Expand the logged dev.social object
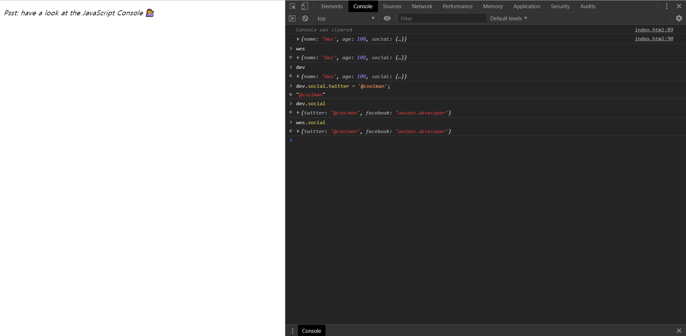Viewport: 686px width, 336px height. (298, 113)
